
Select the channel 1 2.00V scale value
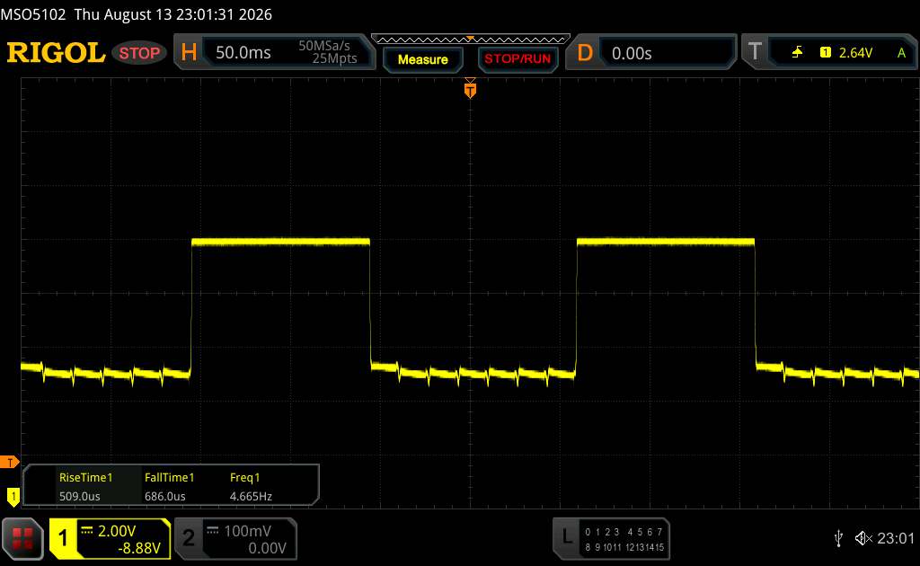click(x=117, y=531)
